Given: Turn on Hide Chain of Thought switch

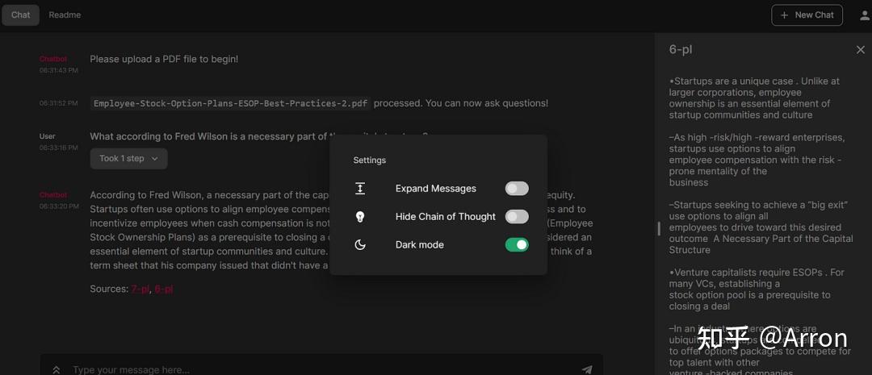Looking at the screenshot, I should 517,217.
